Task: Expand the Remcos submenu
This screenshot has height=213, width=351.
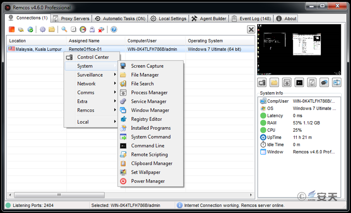Action: [x=92, y=110]
